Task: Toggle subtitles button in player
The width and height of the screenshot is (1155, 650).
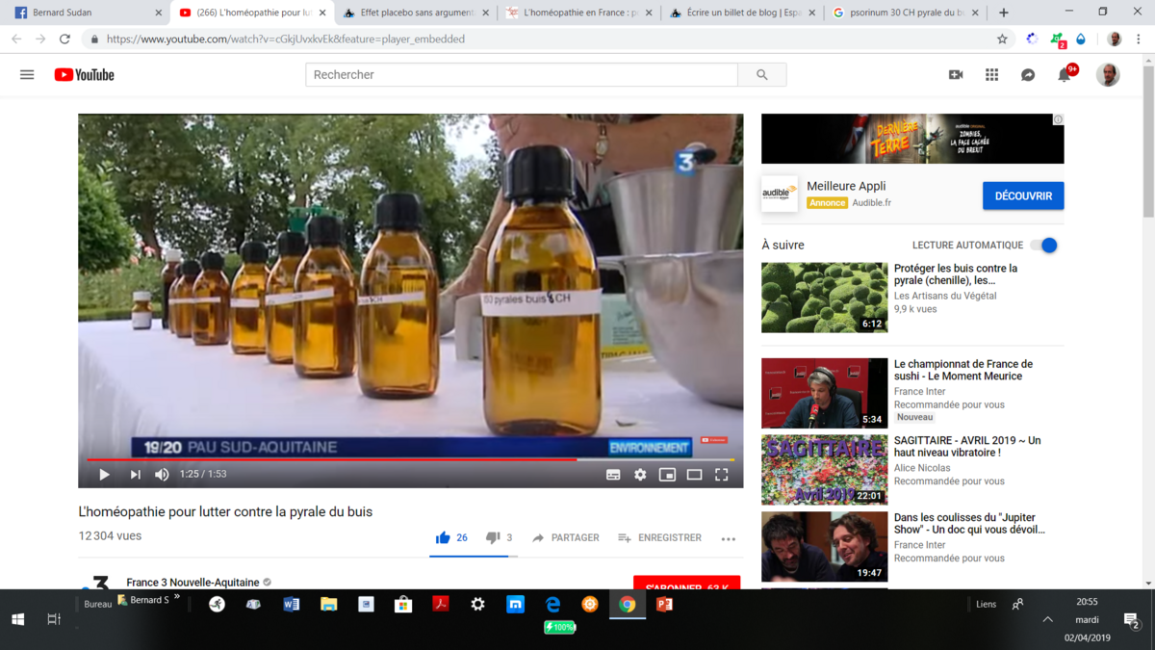Action: [x=613, y=475]
